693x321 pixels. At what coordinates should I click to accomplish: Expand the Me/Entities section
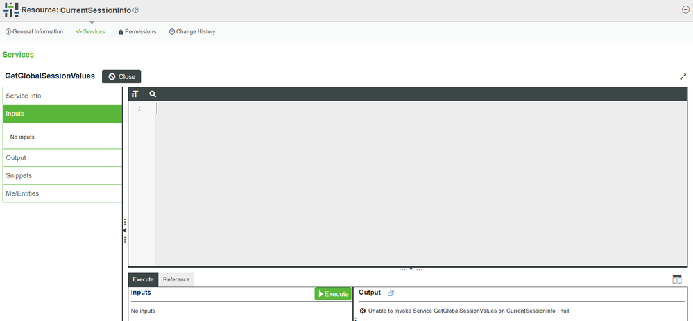coord(62,193)
